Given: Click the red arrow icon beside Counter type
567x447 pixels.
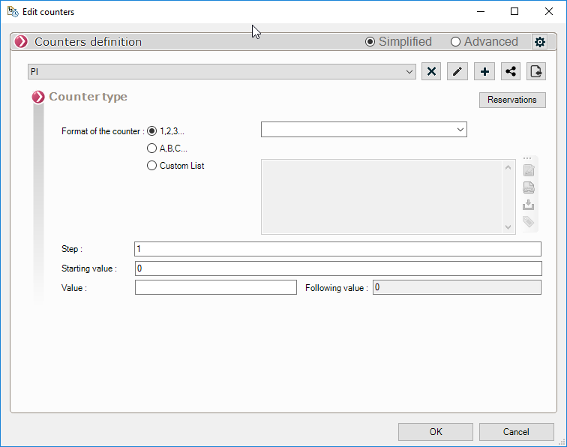Looking at the screenshot, I should [38, 97].
